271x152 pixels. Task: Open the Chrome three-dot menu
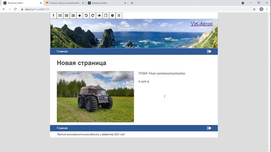(267, 9)
